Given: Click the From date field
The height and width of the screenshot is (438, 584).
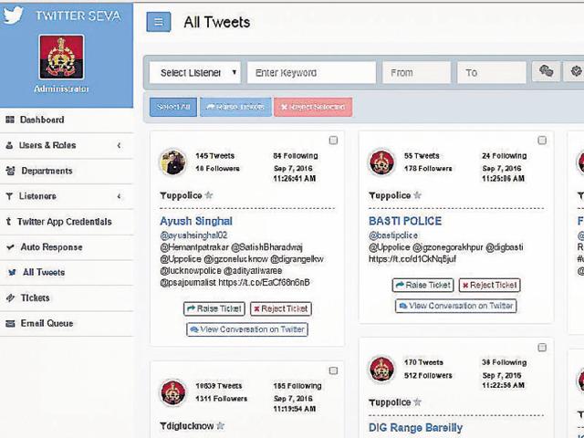Looking at the screenshot, I should (x=417, y=73).
